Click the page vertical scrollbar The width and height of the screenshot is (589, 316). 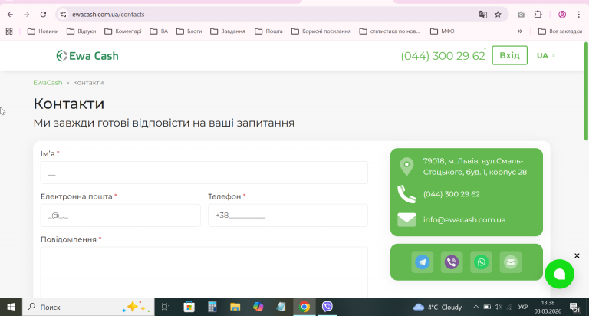587,91
